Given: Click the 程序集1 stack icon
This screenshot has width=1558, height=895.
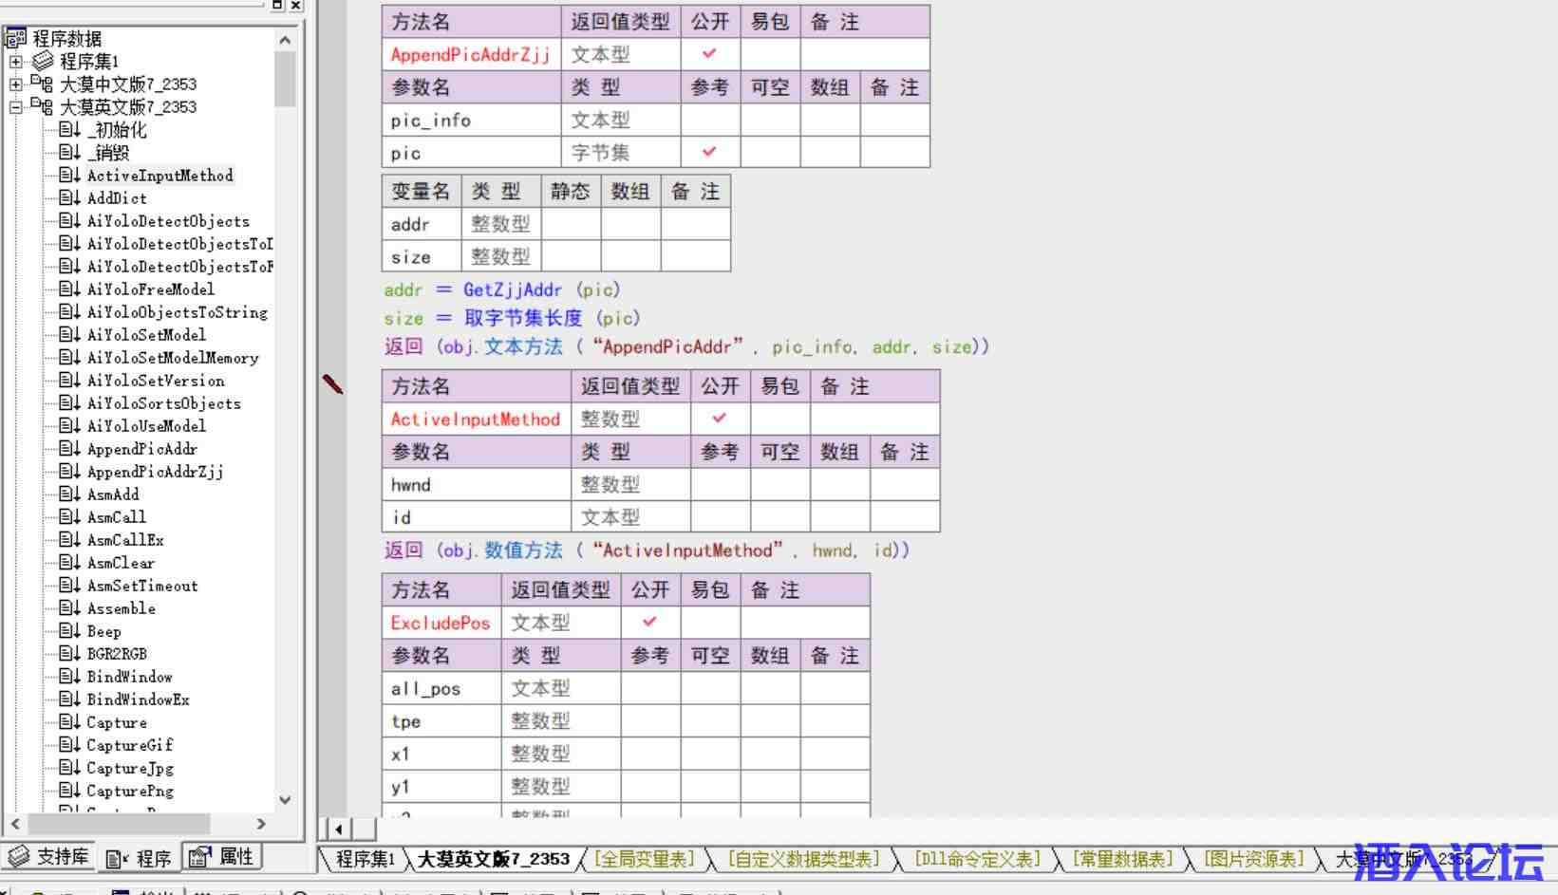Looking at the screenshot, I should click(43, 62).
